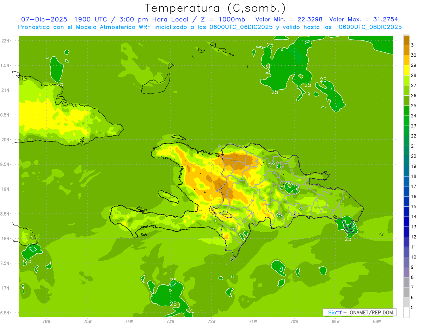Click the "68W" longitude label
The image size is (423, 326).
377,321
